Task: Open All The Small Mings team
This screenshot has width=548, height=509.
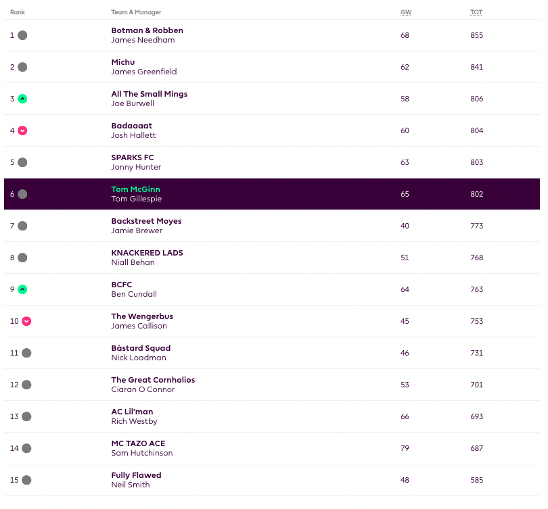Action: [149, 94]
